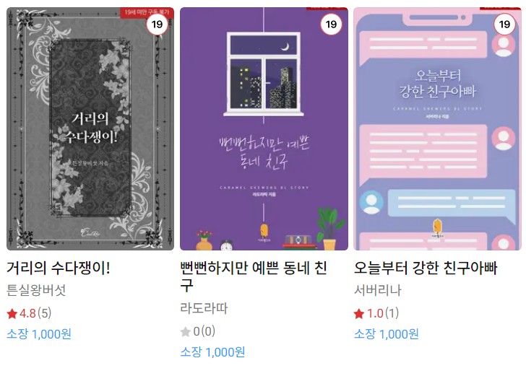The height and width of the screenshot is (376, 526).
Task: Click the gray star next to 0(0)
Action: pyautogui.click(x=186, y=332)
